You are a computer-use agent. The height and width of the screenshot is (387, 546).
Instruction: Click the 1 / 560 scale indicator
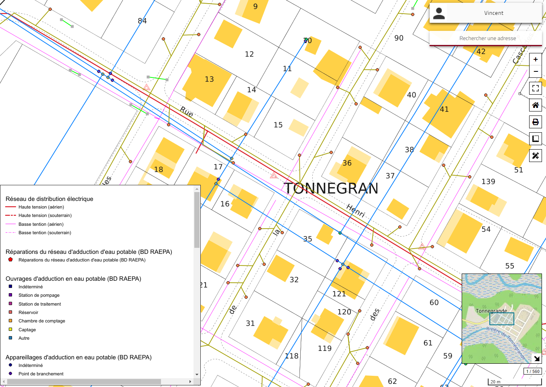pyautogui.click(x=533, y=371)
